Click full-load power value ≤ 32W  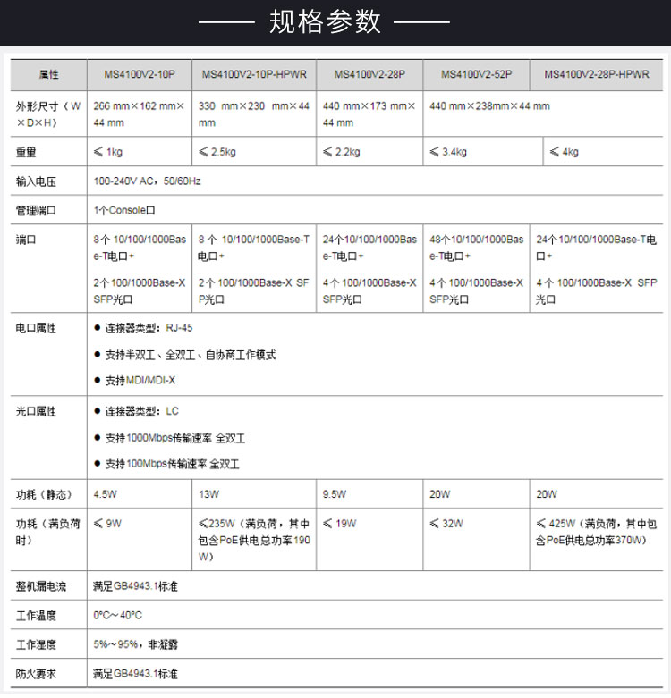pos(446,524)
